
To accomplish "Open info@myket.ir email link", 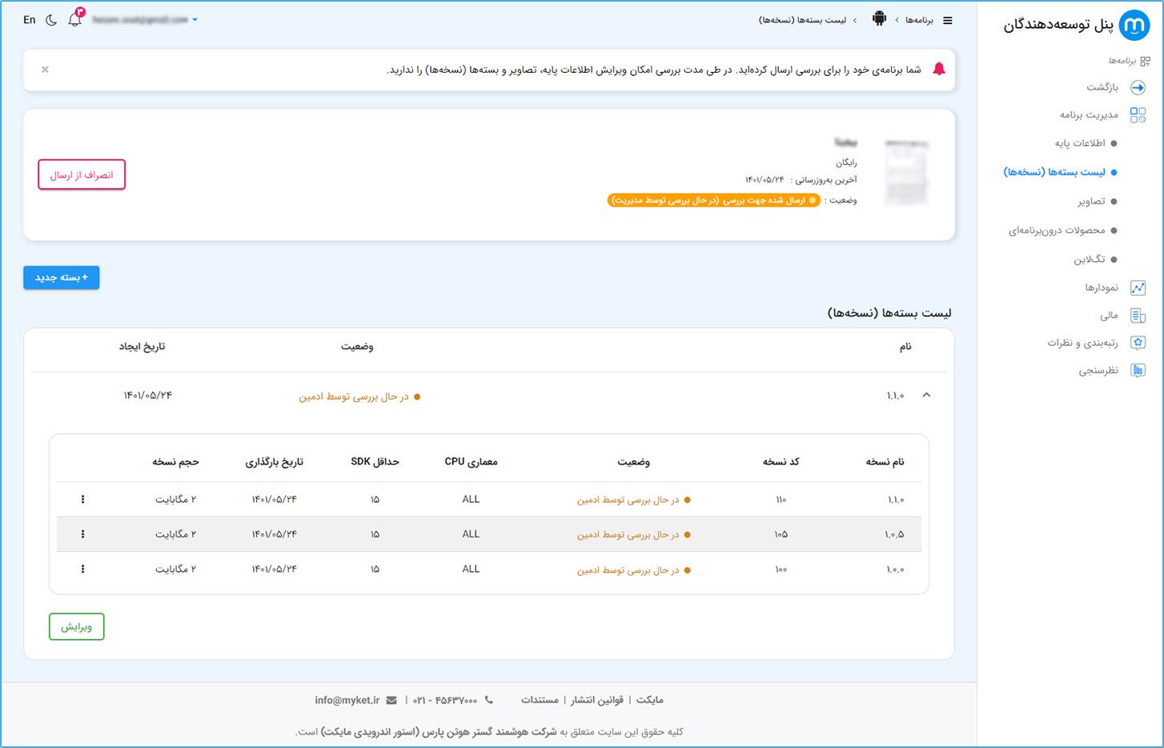I will [x=347, y=700].
